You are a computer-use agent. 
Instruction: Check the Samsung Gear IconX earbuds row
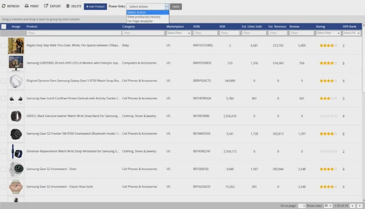pyautogui.click(x=4, y=98)
